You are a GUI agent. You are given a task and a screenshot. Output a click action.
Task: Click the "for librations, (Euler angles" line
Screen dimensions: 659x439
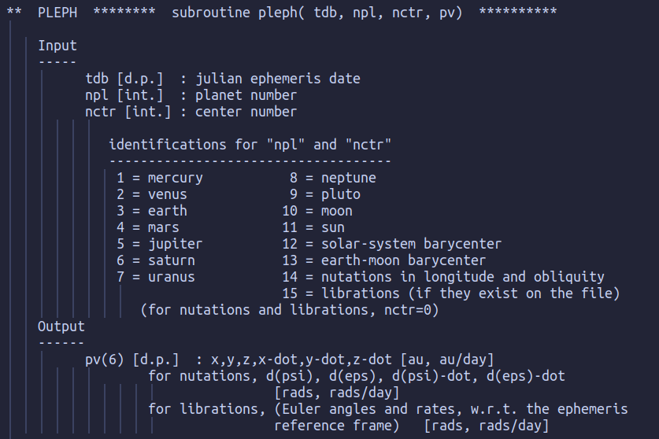(x=387, y=409)
